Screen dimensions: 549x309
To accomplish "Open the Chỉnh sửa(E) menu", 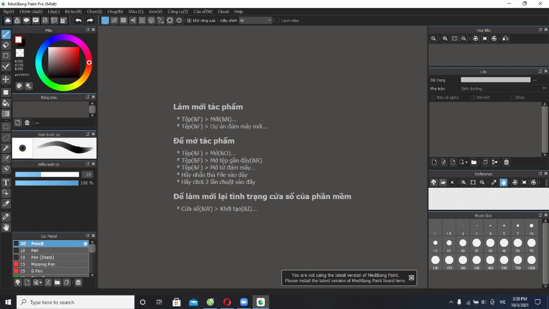I will [x=31, y=12].
